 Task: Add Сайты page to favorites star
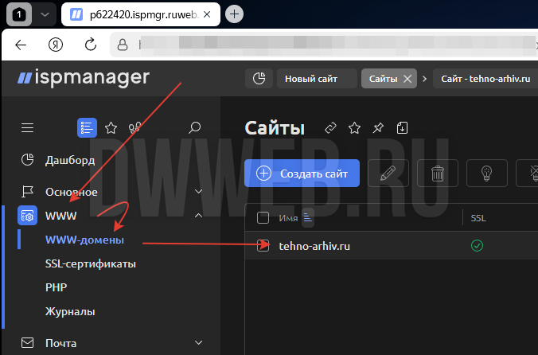pyautogui.click(x=354, y=128)
